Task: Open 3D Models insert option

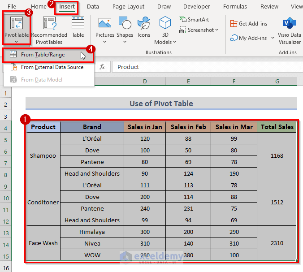Action: coord(165,27)
